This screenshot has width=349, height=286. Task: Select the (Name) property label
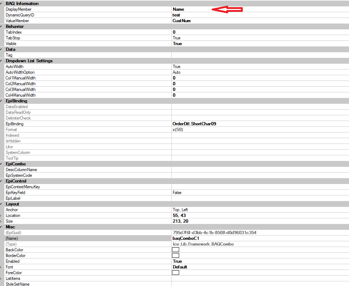[12, 238]
